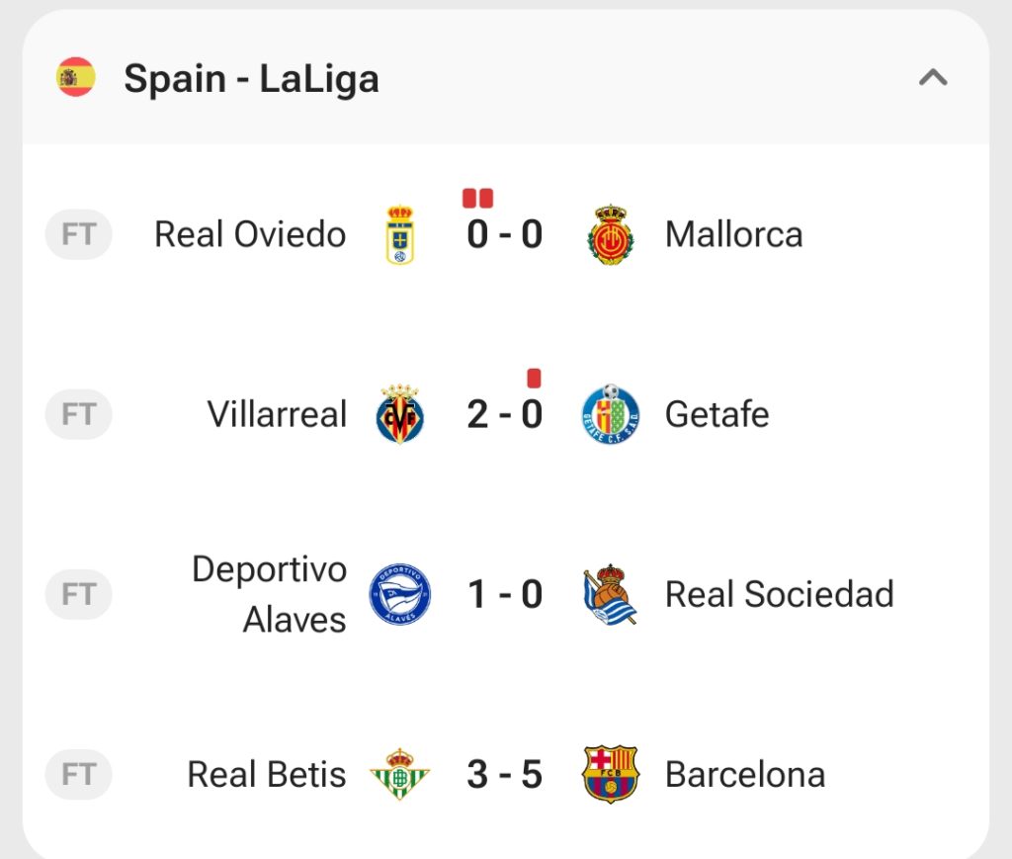Open the Real Betis 3 - 5 score

505,774
